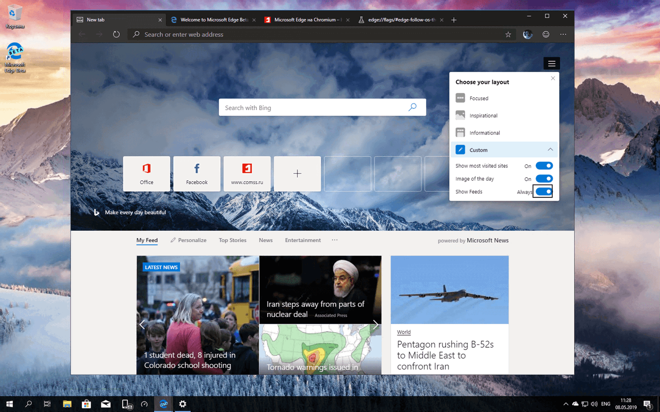Click the Bing search magnifier icon
Image resolution: width=660 pixels, height=412 pixels.
pos(412,107)
